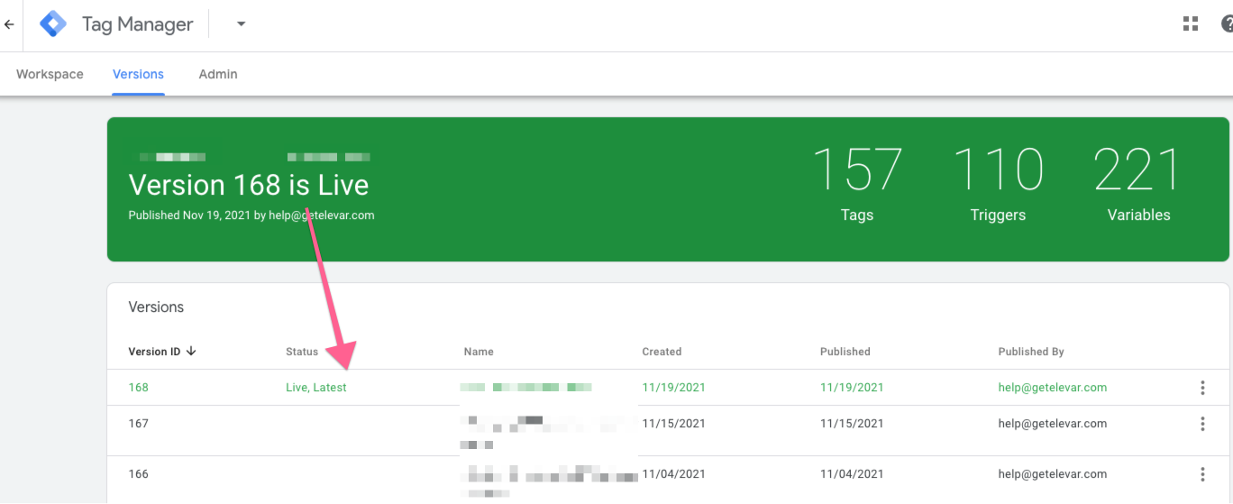Screen dimensions: 1233x504
Task: Select the Versions tab
Action: [x=138, y=74]
